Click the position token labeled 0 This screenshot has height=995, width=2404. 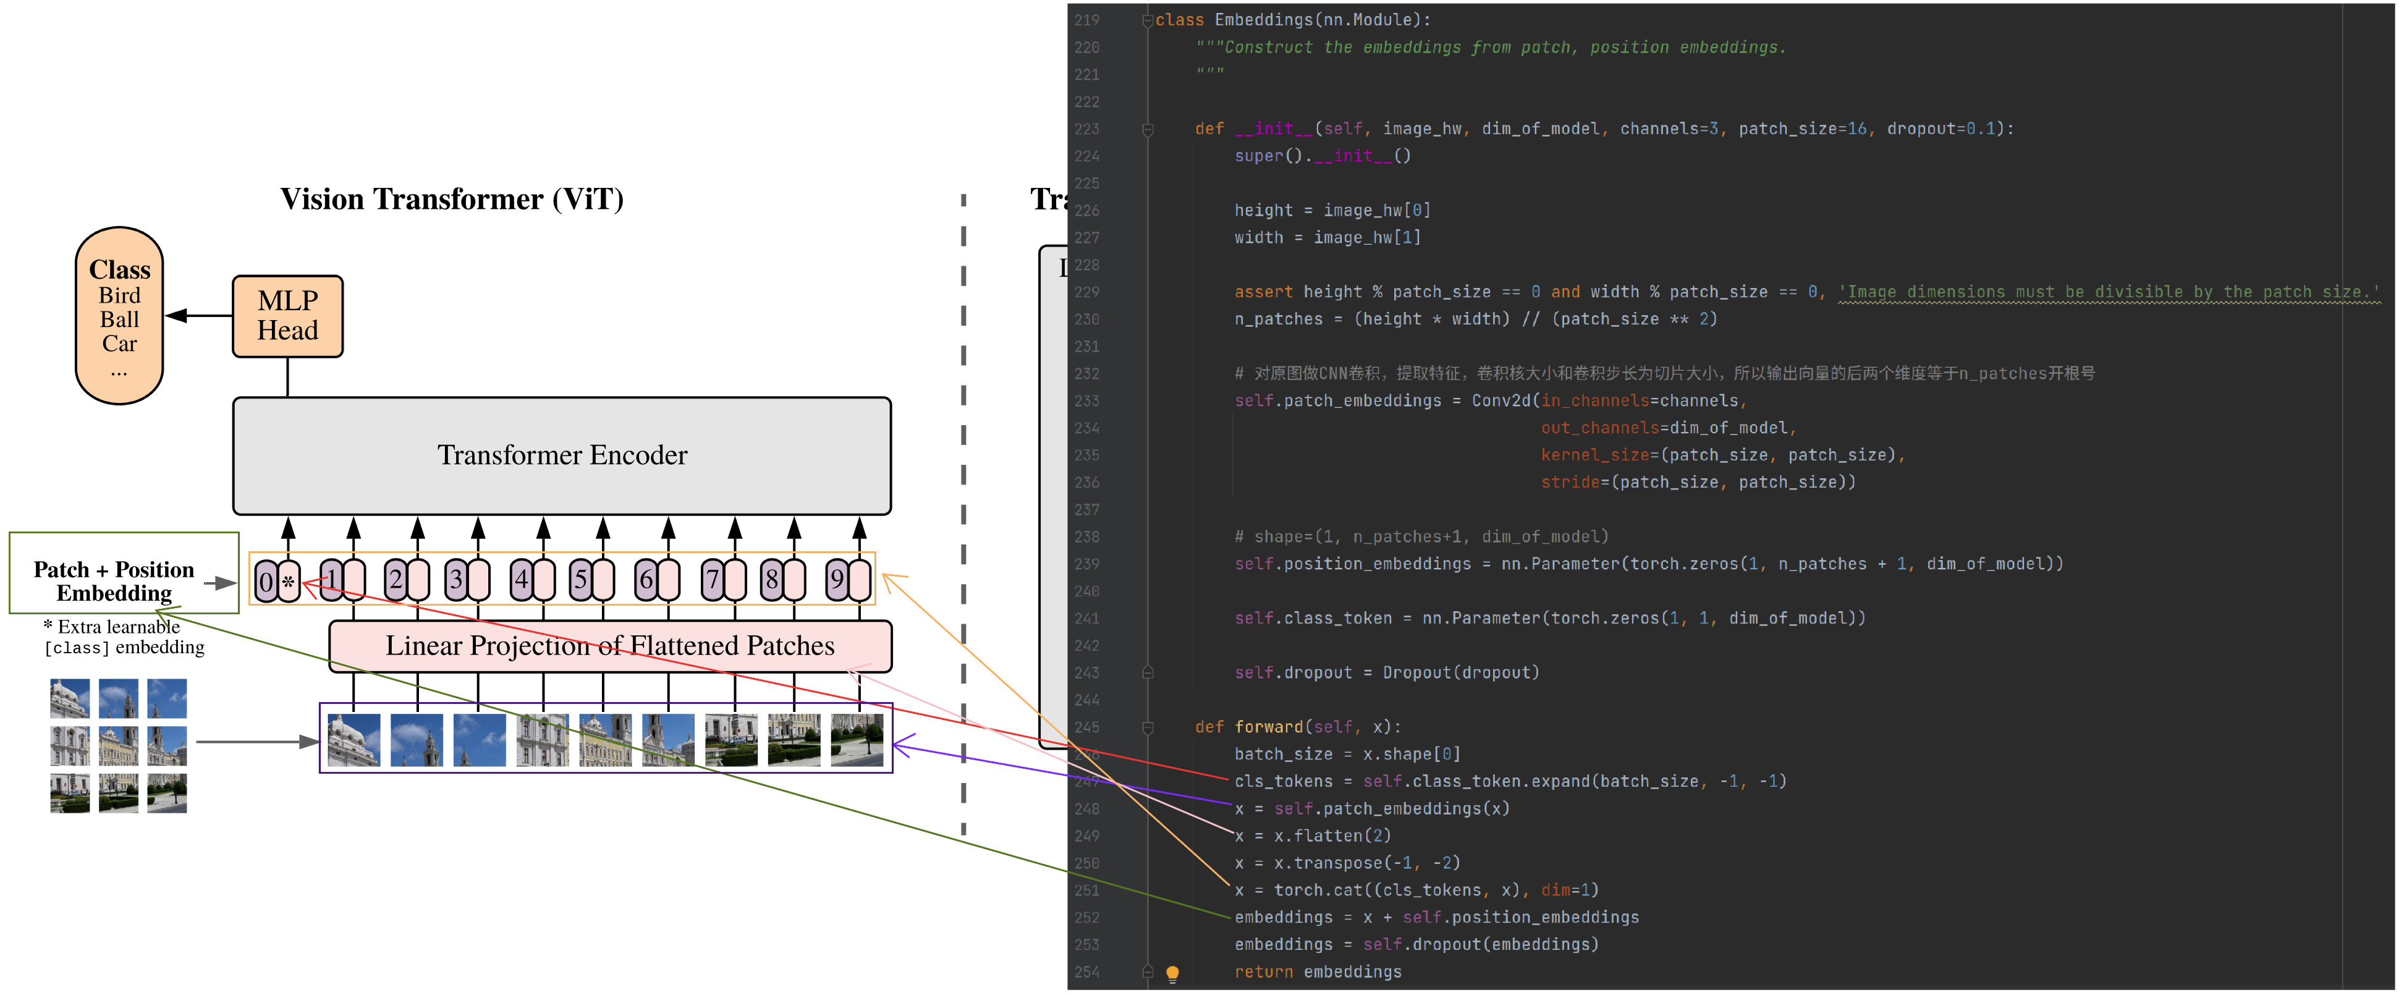click(266, 582)
